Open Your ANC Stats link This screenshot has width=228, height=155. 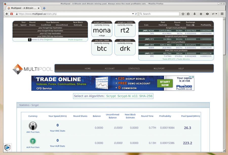[x=58, y=131]
